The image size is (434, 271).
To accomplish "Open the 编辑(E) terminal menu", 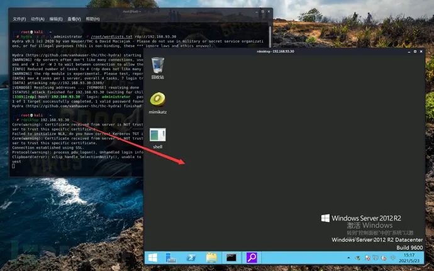I will pos(56,19).
